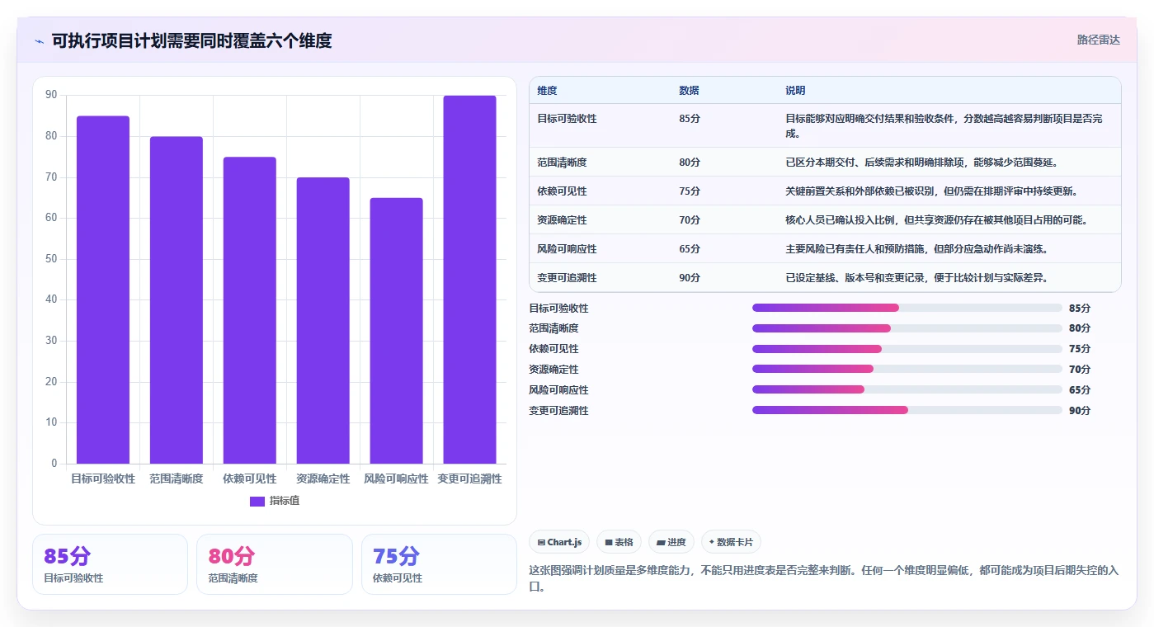Click the main heading 可执行项目计划需要同时覆盖六个维度
Image resolution: width=1154 pixels, height=627 pixels.
(x=191, y=40)
